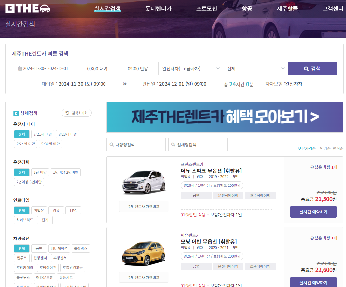This screenshot has width=346, height=287.
Task: Focus the 업체명검색 input field
Action: (x=198, y=144)
